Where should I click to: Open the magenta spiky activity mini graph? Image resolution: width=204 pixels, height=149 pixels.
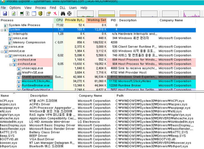click(192, 14)
